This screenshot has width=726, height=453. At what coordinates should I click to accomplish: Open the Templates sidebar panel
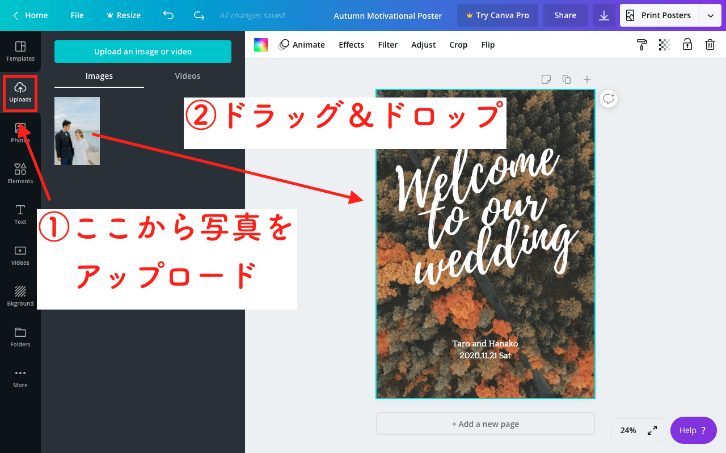[x=20, y=51]
